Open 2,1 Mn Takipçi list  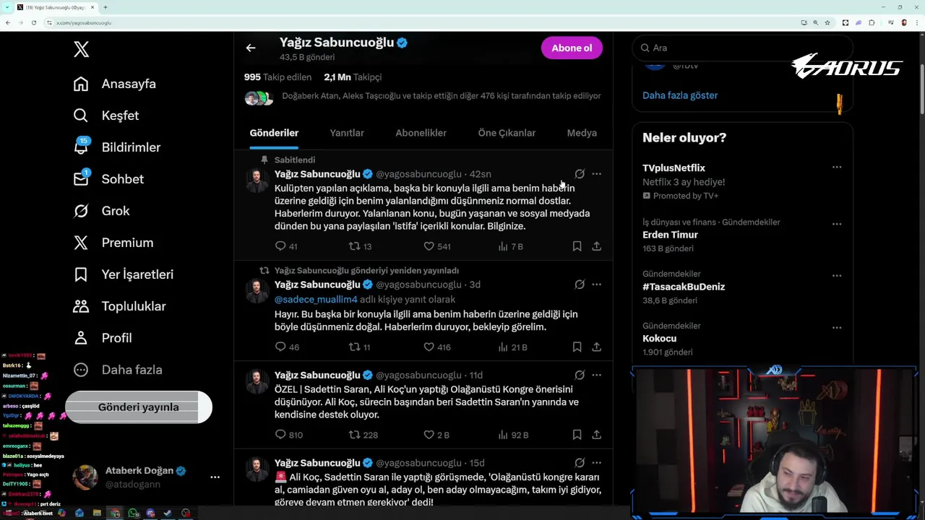(x=353, y=77)
